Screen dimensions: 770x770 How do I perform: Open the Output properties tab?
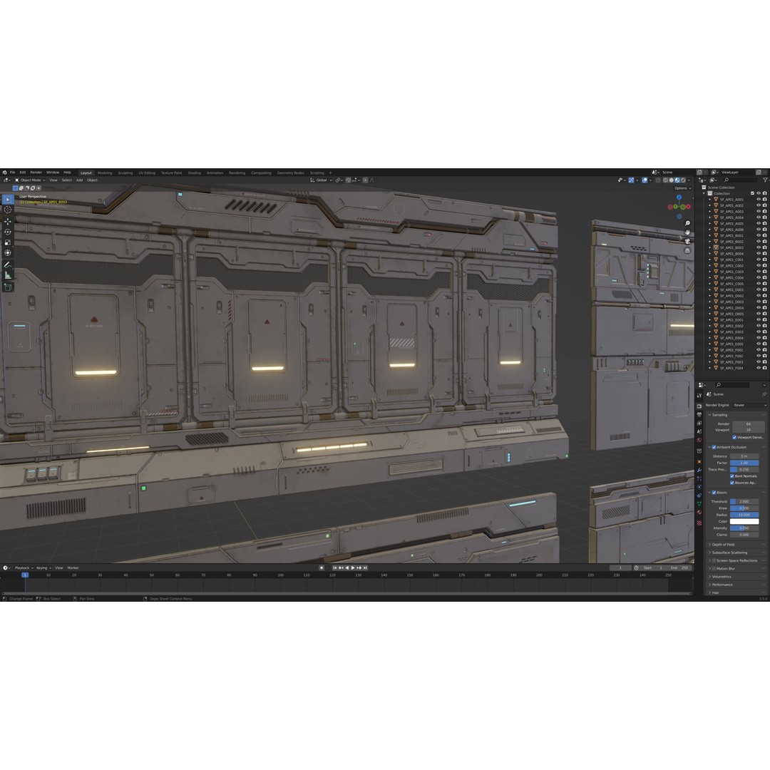(x=699, y=415)
